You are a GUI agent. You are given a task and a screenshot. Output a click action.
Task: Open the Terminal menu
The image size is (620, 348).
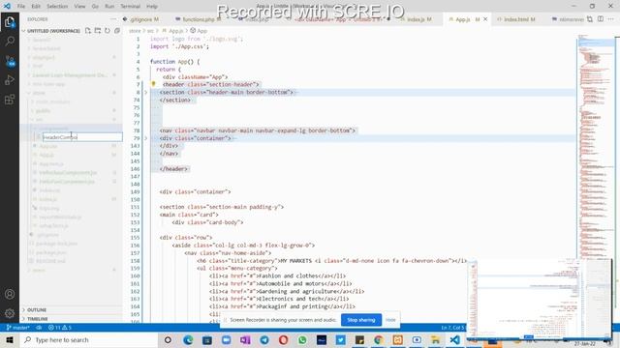131,7
